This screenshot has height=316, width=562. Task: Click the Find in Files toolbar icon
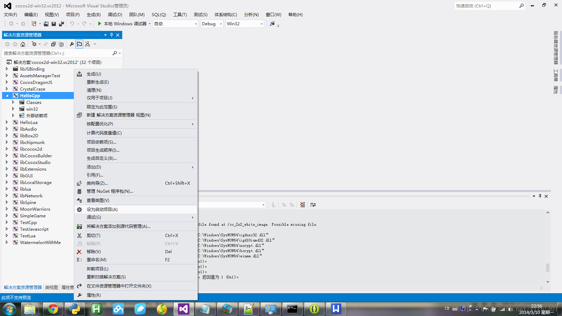click(272, 24)
